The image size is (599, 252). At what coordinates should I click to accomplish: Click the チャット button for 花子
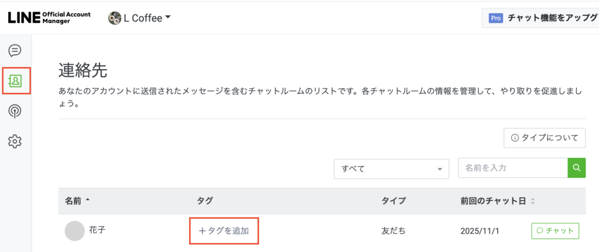(555, 231)
